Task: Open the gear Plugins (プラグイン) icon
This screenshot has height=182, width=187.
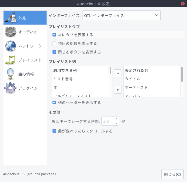Action: tap(10, 88)
